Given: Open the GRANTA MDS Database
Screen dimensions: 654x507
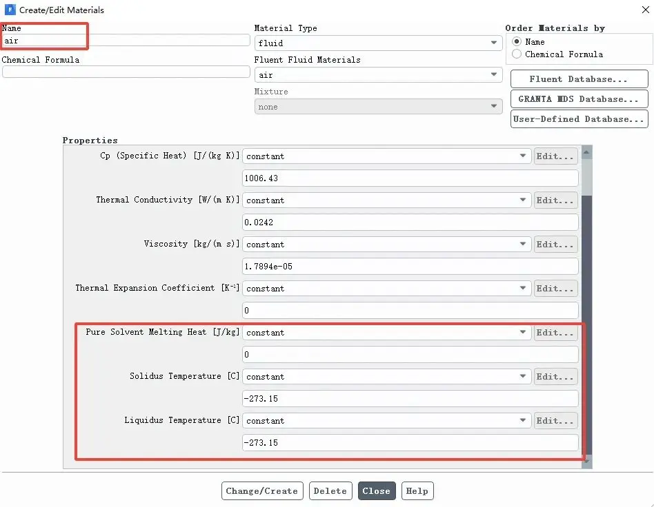Looking at the screenshot, I should point(579,99).
